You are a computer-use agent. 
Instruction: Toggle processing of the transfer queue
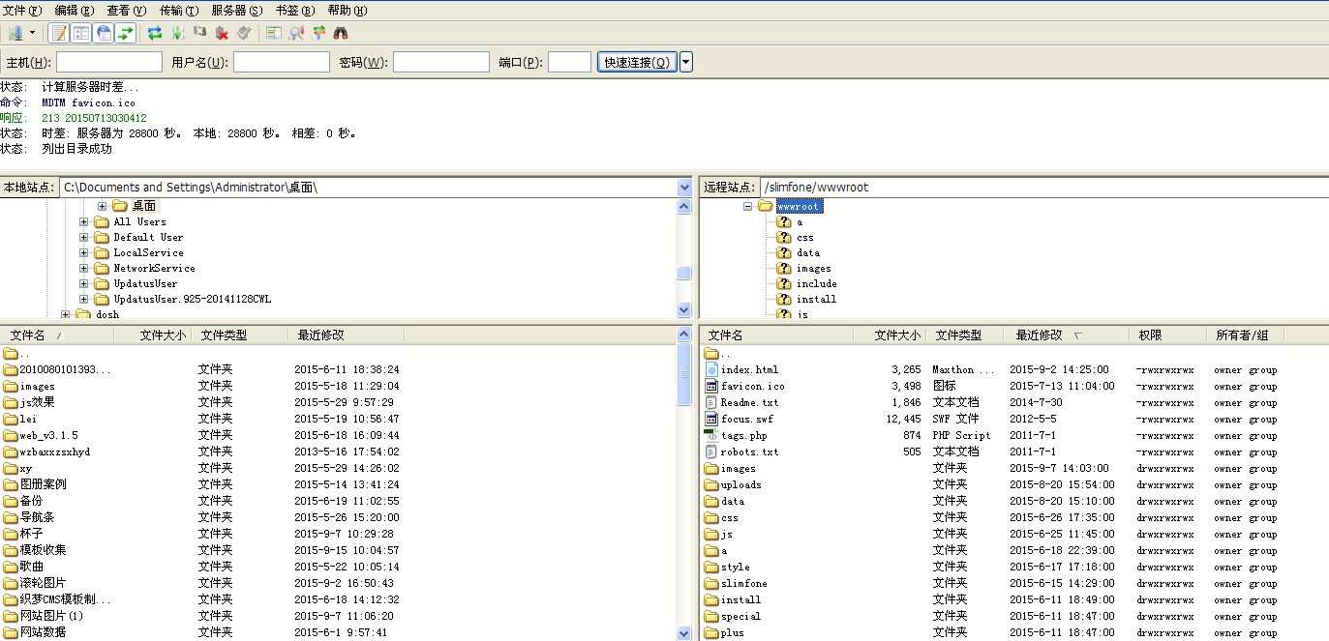[178, 33]
